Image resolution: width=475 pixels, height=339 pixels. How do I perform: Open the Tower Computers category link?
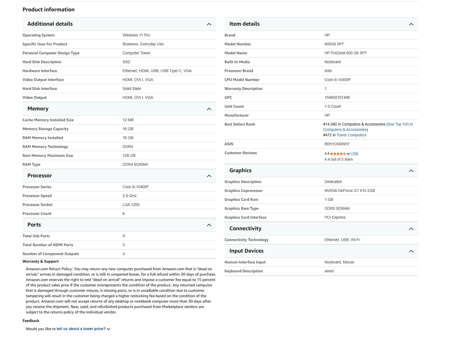(x=351, y=135)
